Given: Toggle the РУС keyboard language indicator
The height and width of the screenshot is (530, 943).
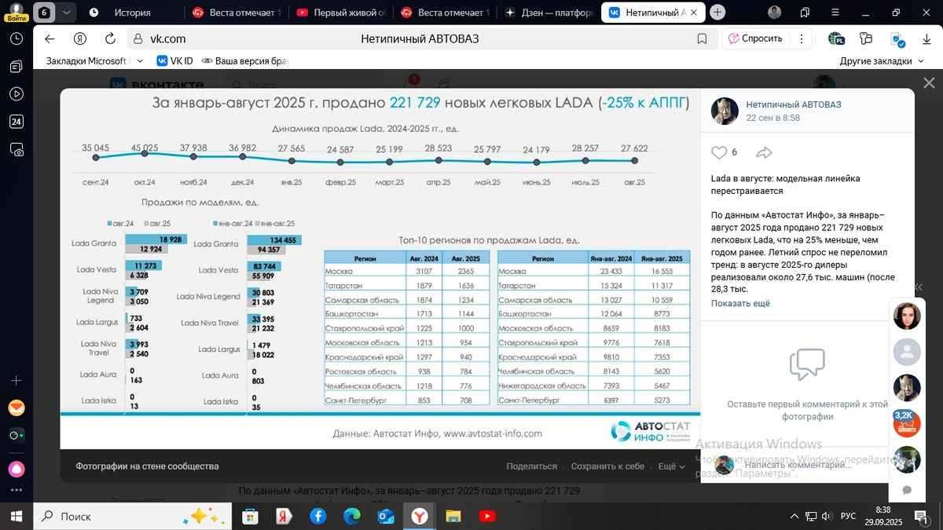Looking at the screenshot, I should click(x=848, y=516).
